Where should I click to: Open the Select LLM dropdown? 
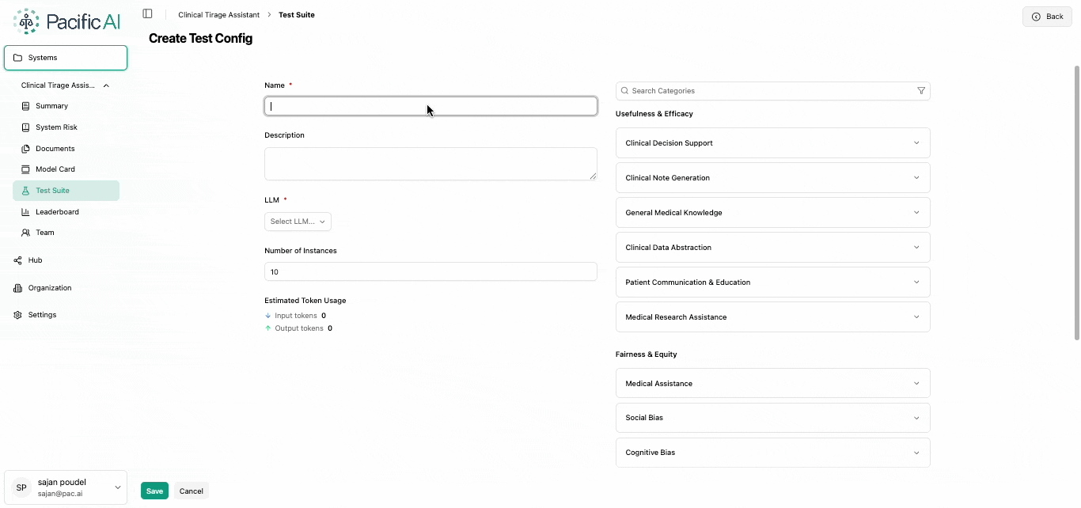click(x=298, y=222)
